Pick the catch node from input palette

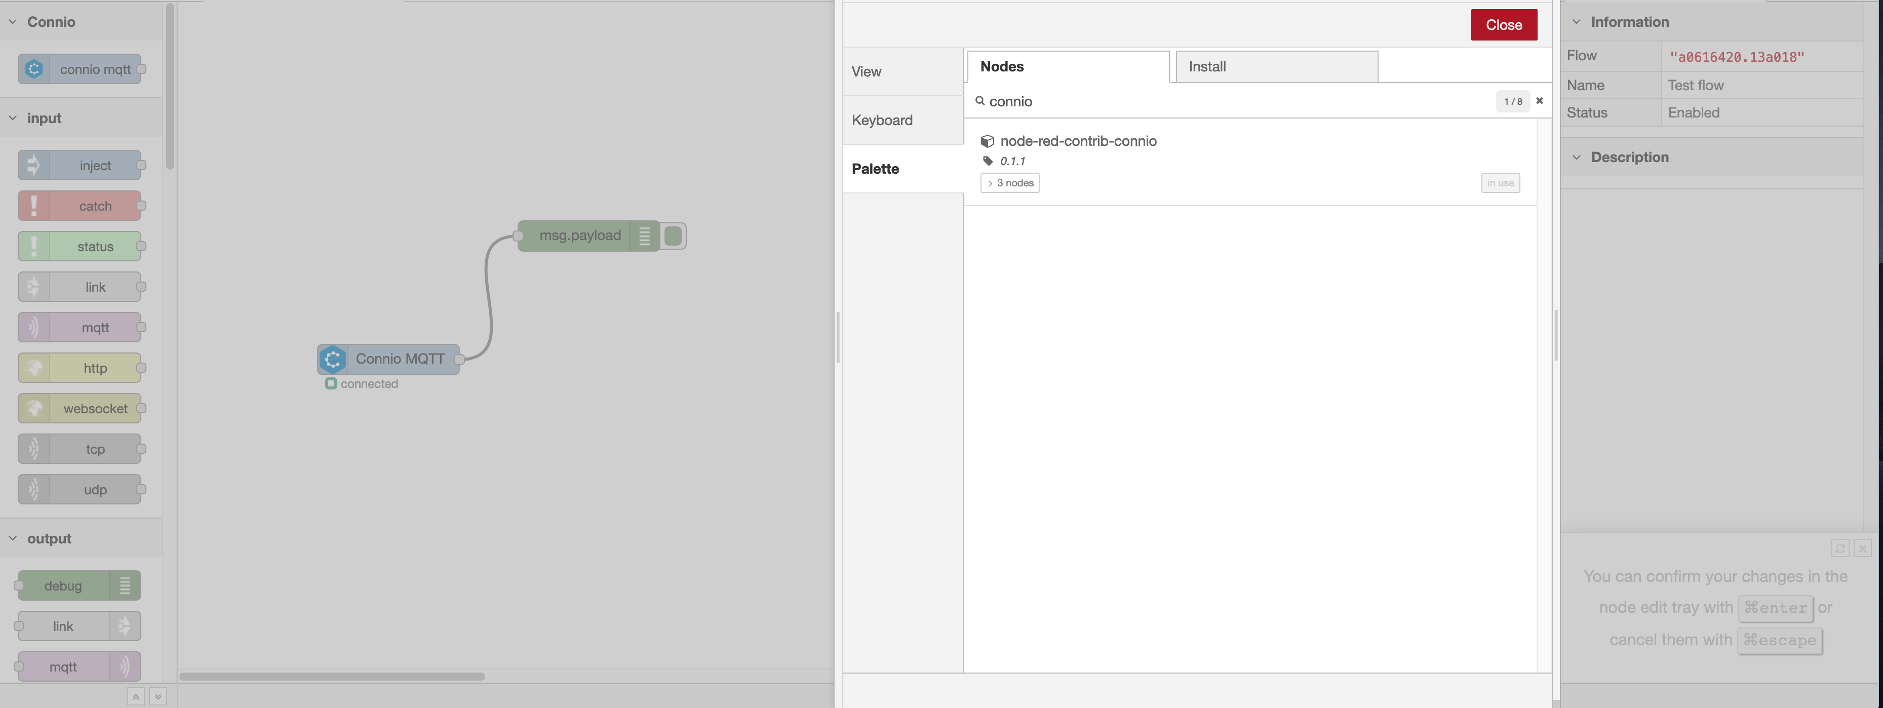pos(80,206)
